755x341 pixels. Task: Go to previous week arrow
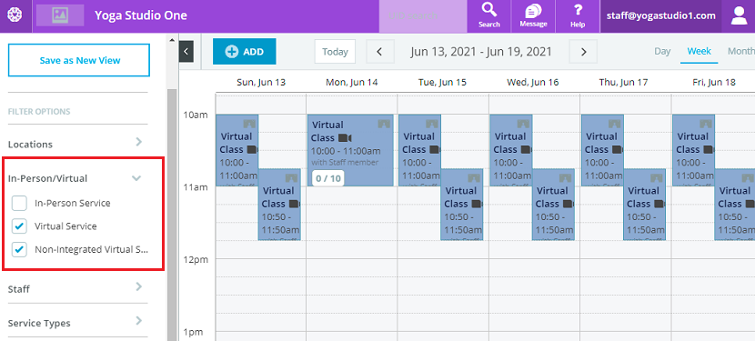pyautogui.click(x=380, y=52)
